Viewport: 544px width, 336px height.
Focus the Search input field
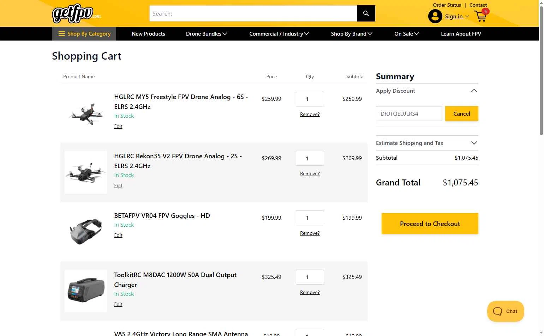(x=253, y=13)
